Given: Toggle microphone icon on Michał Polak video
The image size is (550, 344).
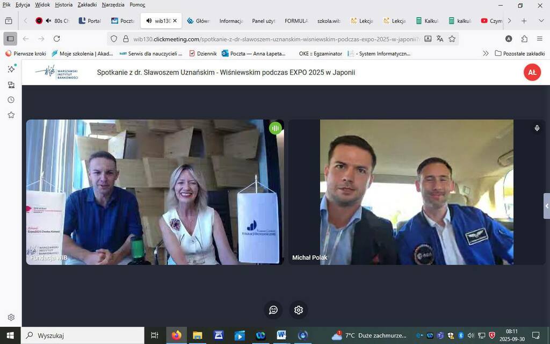Looking at the screenshot, I should pos(537,128).
